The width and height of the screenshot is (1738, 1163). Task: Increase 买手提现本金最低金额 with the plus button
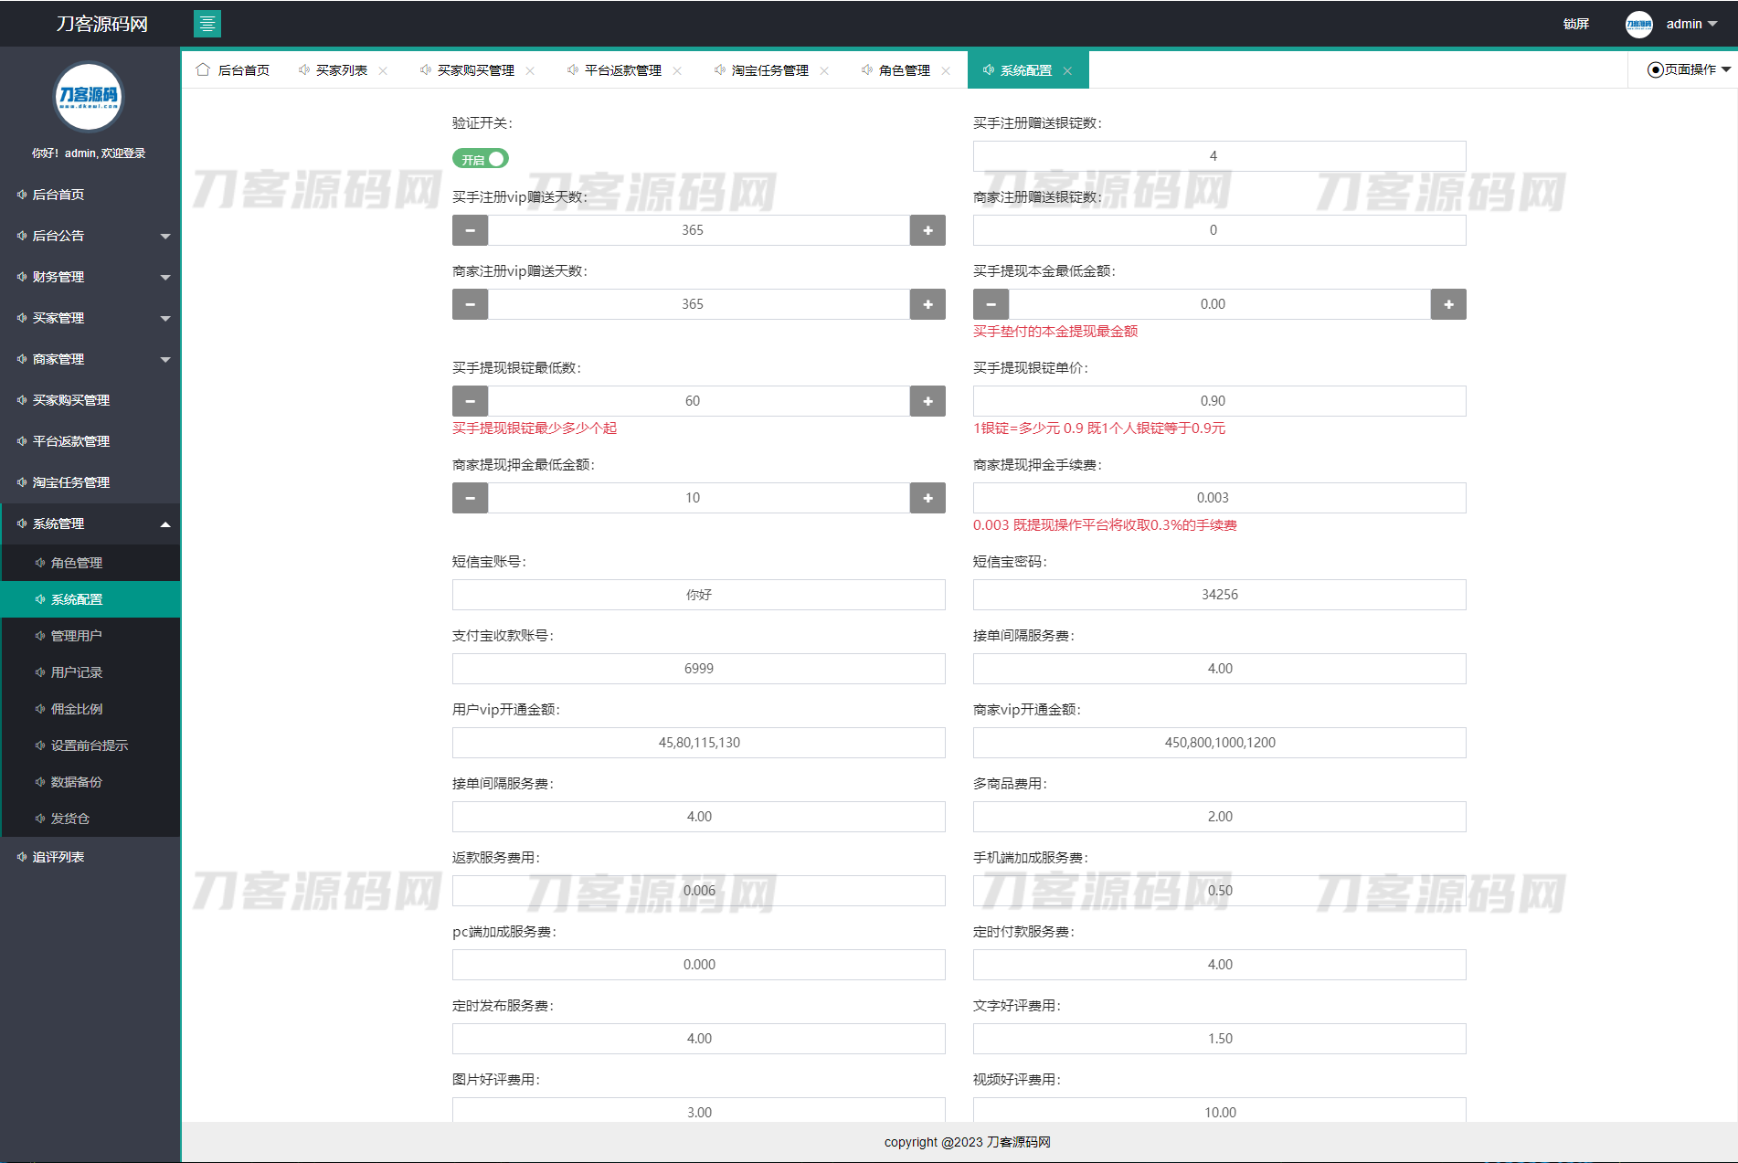coord(1448,304)
